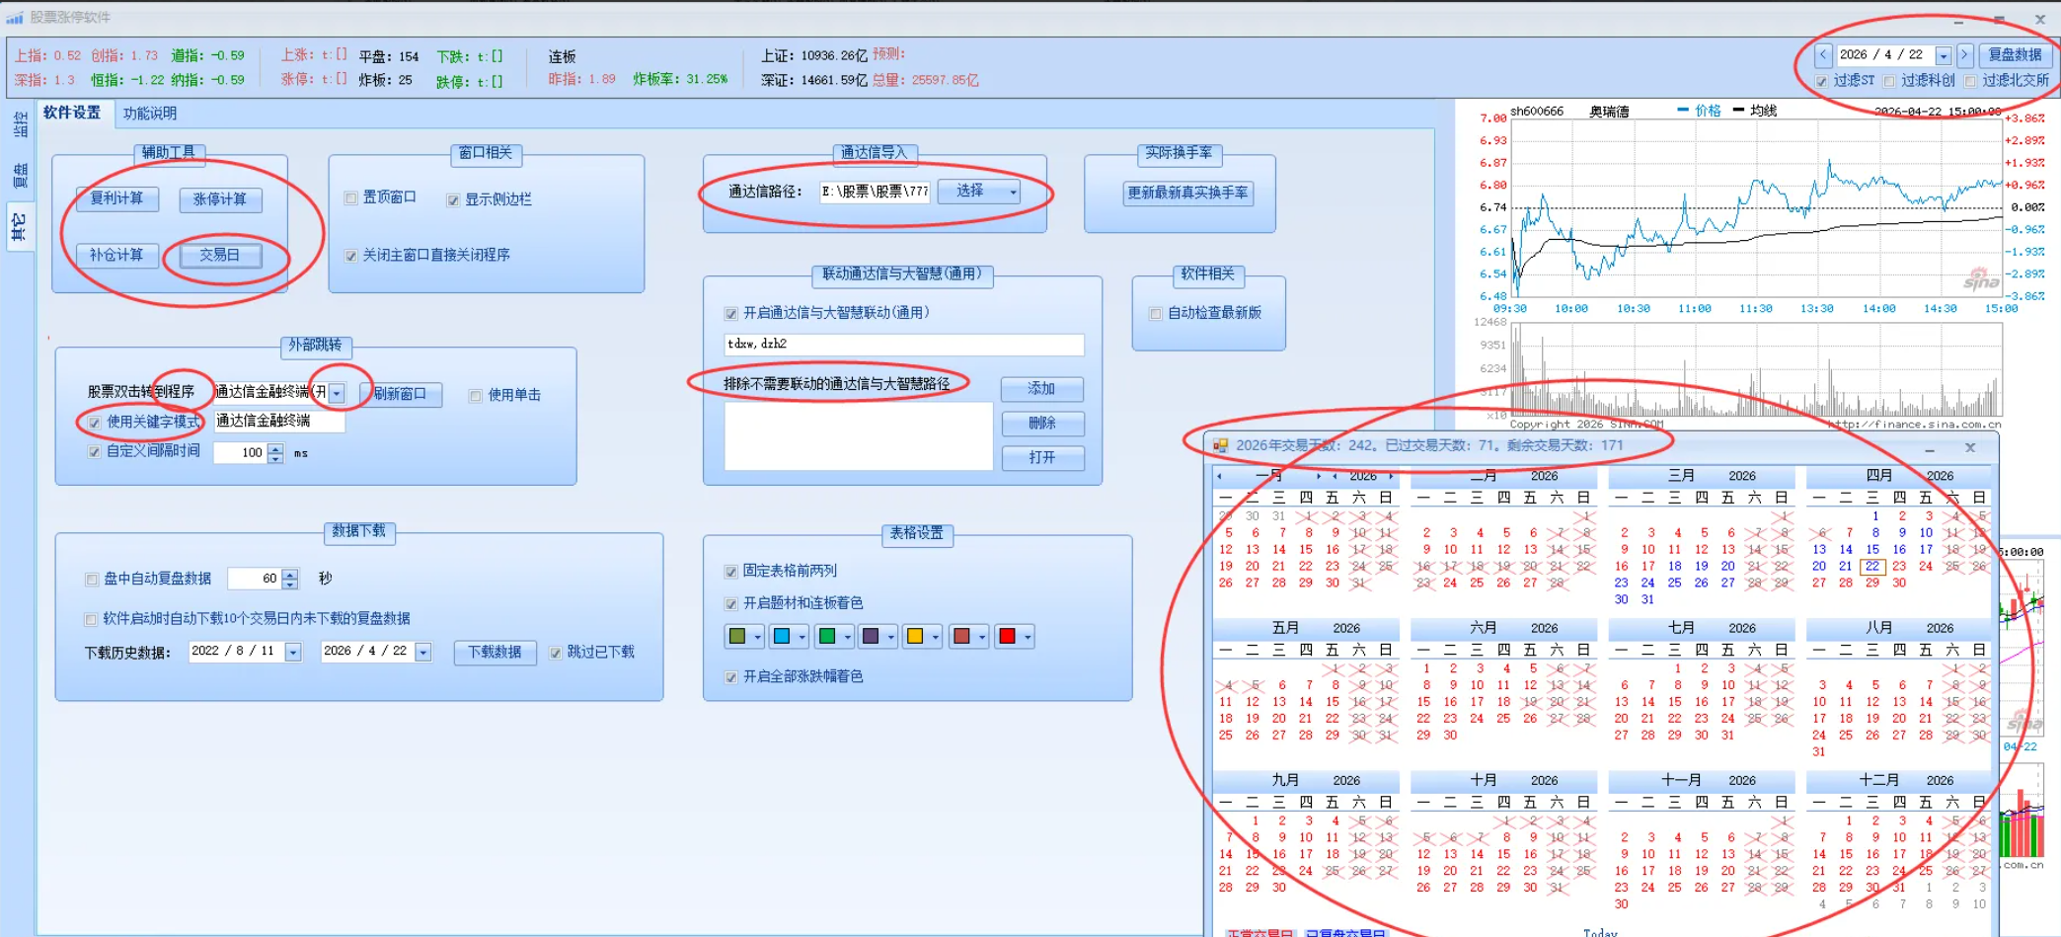Toggle the 过滤ST checkbox
The height and width of the screenshot is (937, 2061).
tap(1821, 82)
